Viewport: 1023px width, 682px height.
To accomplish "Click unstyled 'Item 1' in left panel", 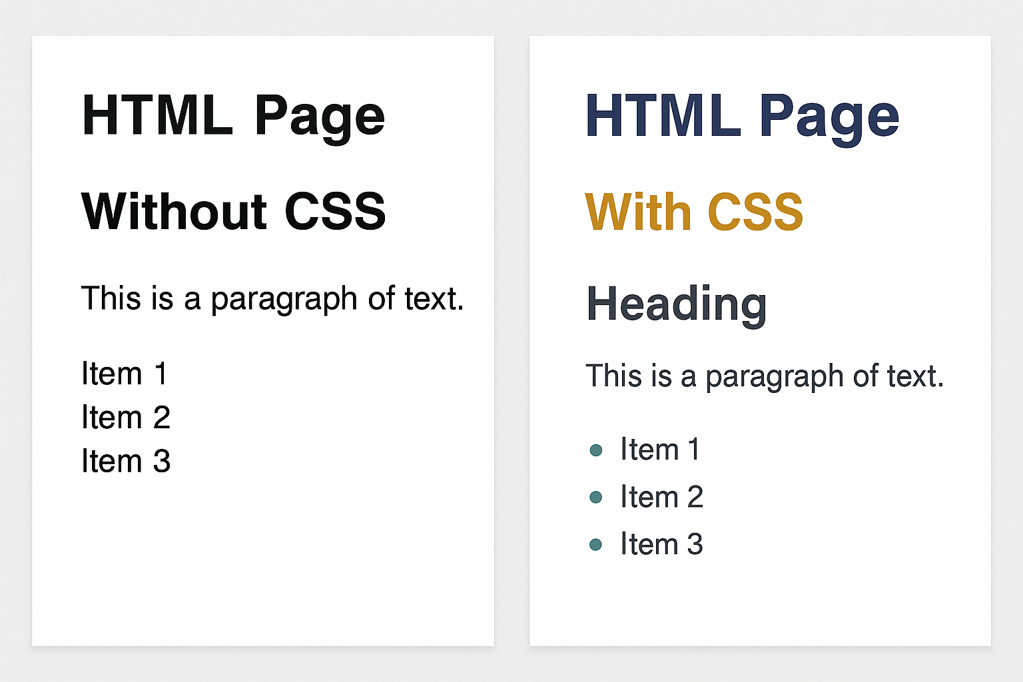I will [125, 373].
